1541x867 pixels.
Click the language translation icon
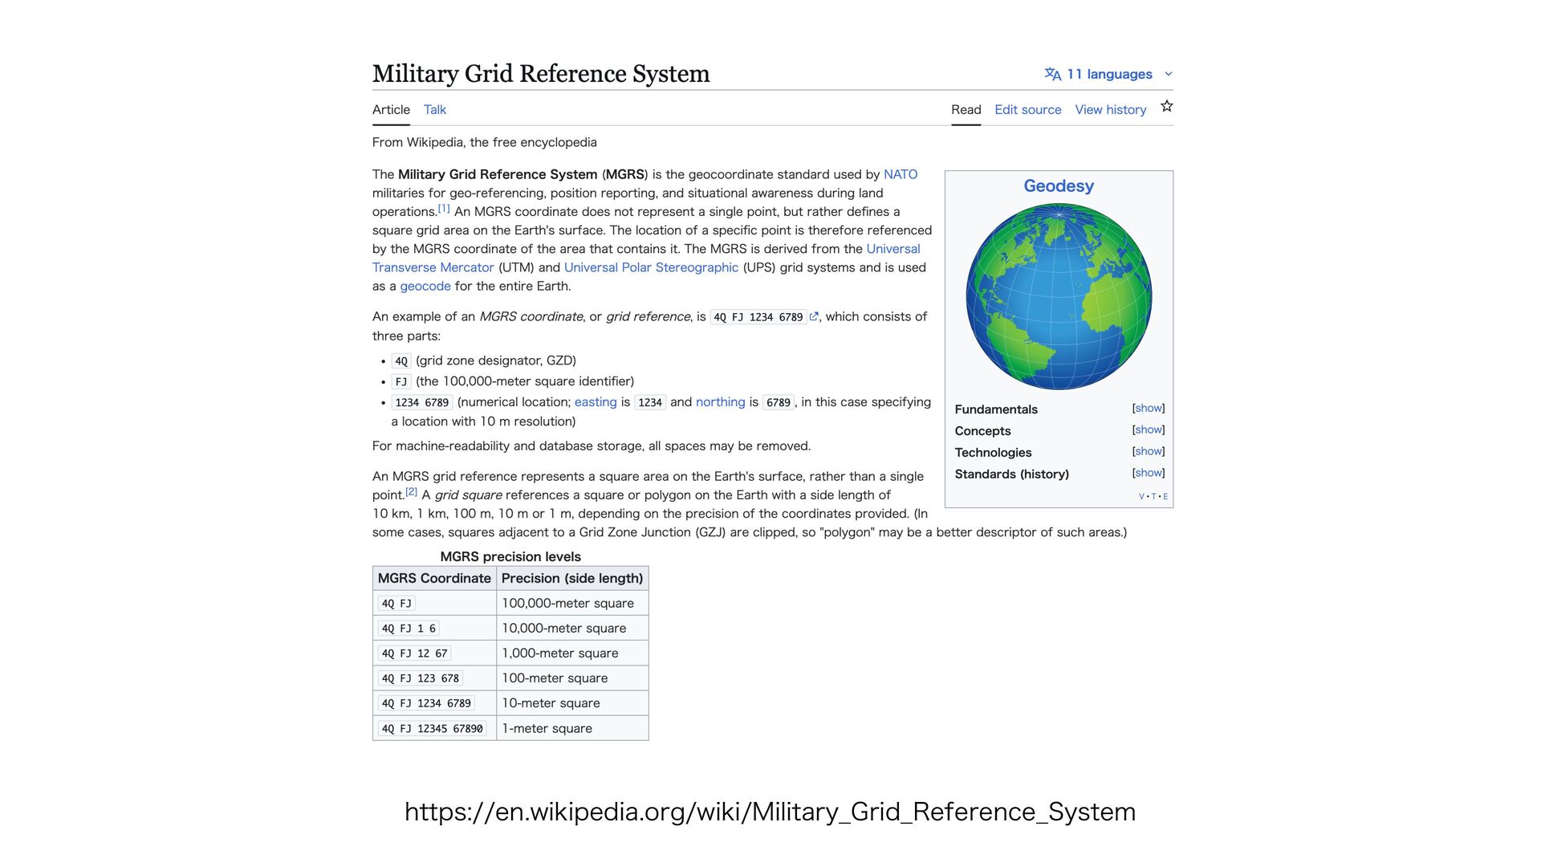[x=1052, y=74]
